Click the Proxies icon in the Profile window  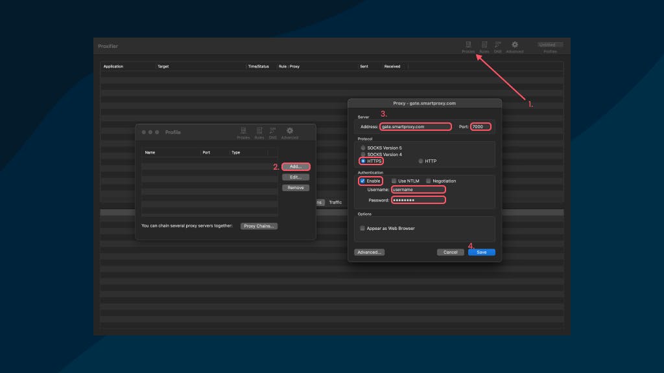tap(243, 133)
